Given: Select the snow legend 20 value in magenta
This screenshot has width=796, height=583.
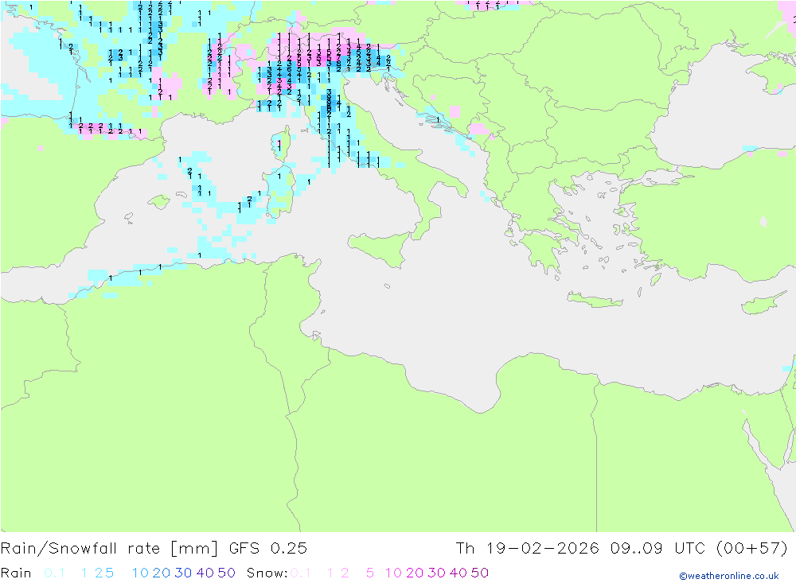Looking at the screenshot, I should (415, 573).
